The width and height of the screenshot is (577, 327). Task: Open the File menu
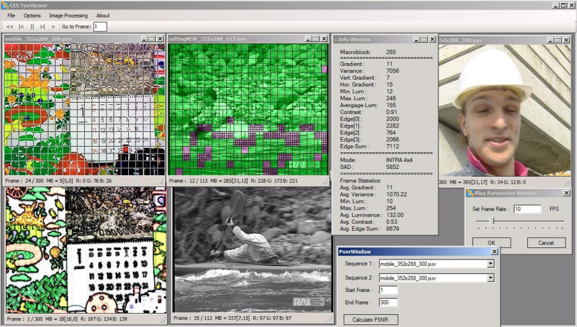11,15
